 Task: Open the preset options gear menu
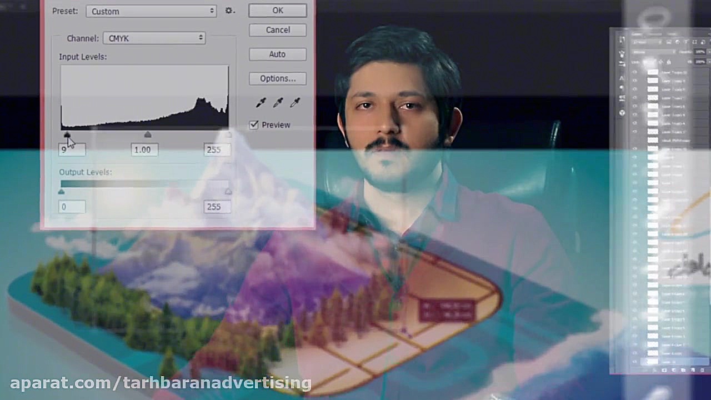coord(230,11)
